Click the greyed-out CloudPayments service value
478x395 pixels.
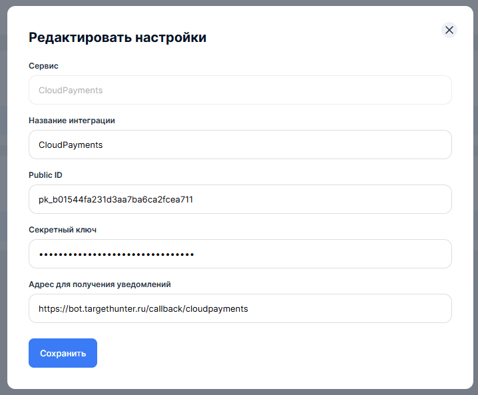pyautogui.click(x=71, y=90)
